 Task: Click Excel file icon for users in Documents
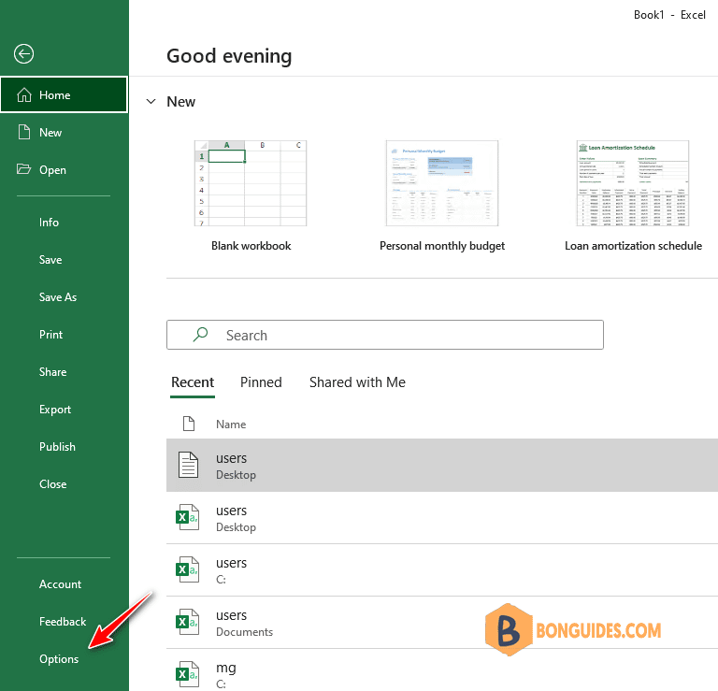188,622
